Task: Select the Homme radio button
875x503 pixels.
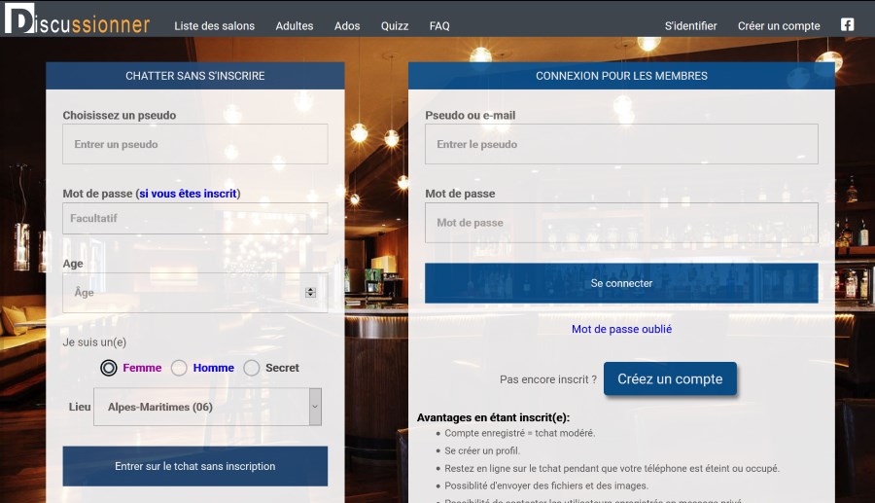Action: coord(179,368)
